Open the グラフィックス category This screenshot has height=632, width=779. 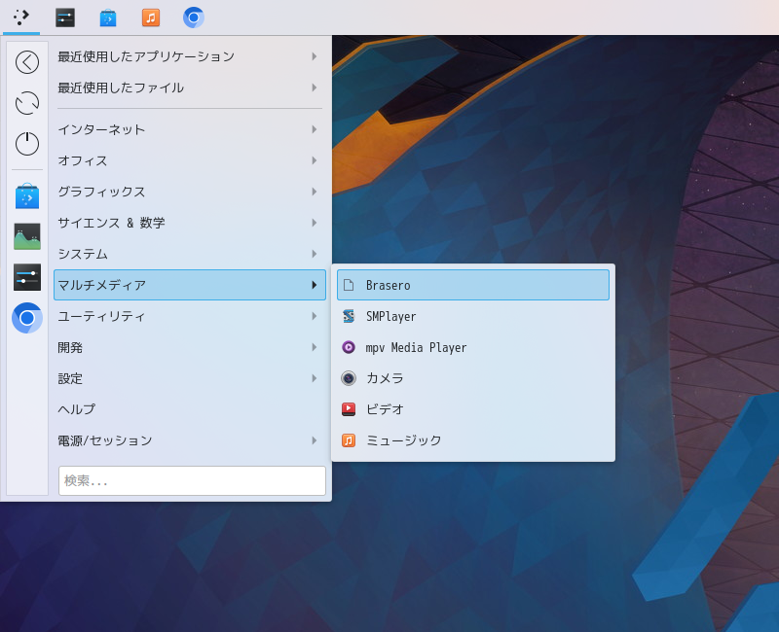(x=190, y=192)
